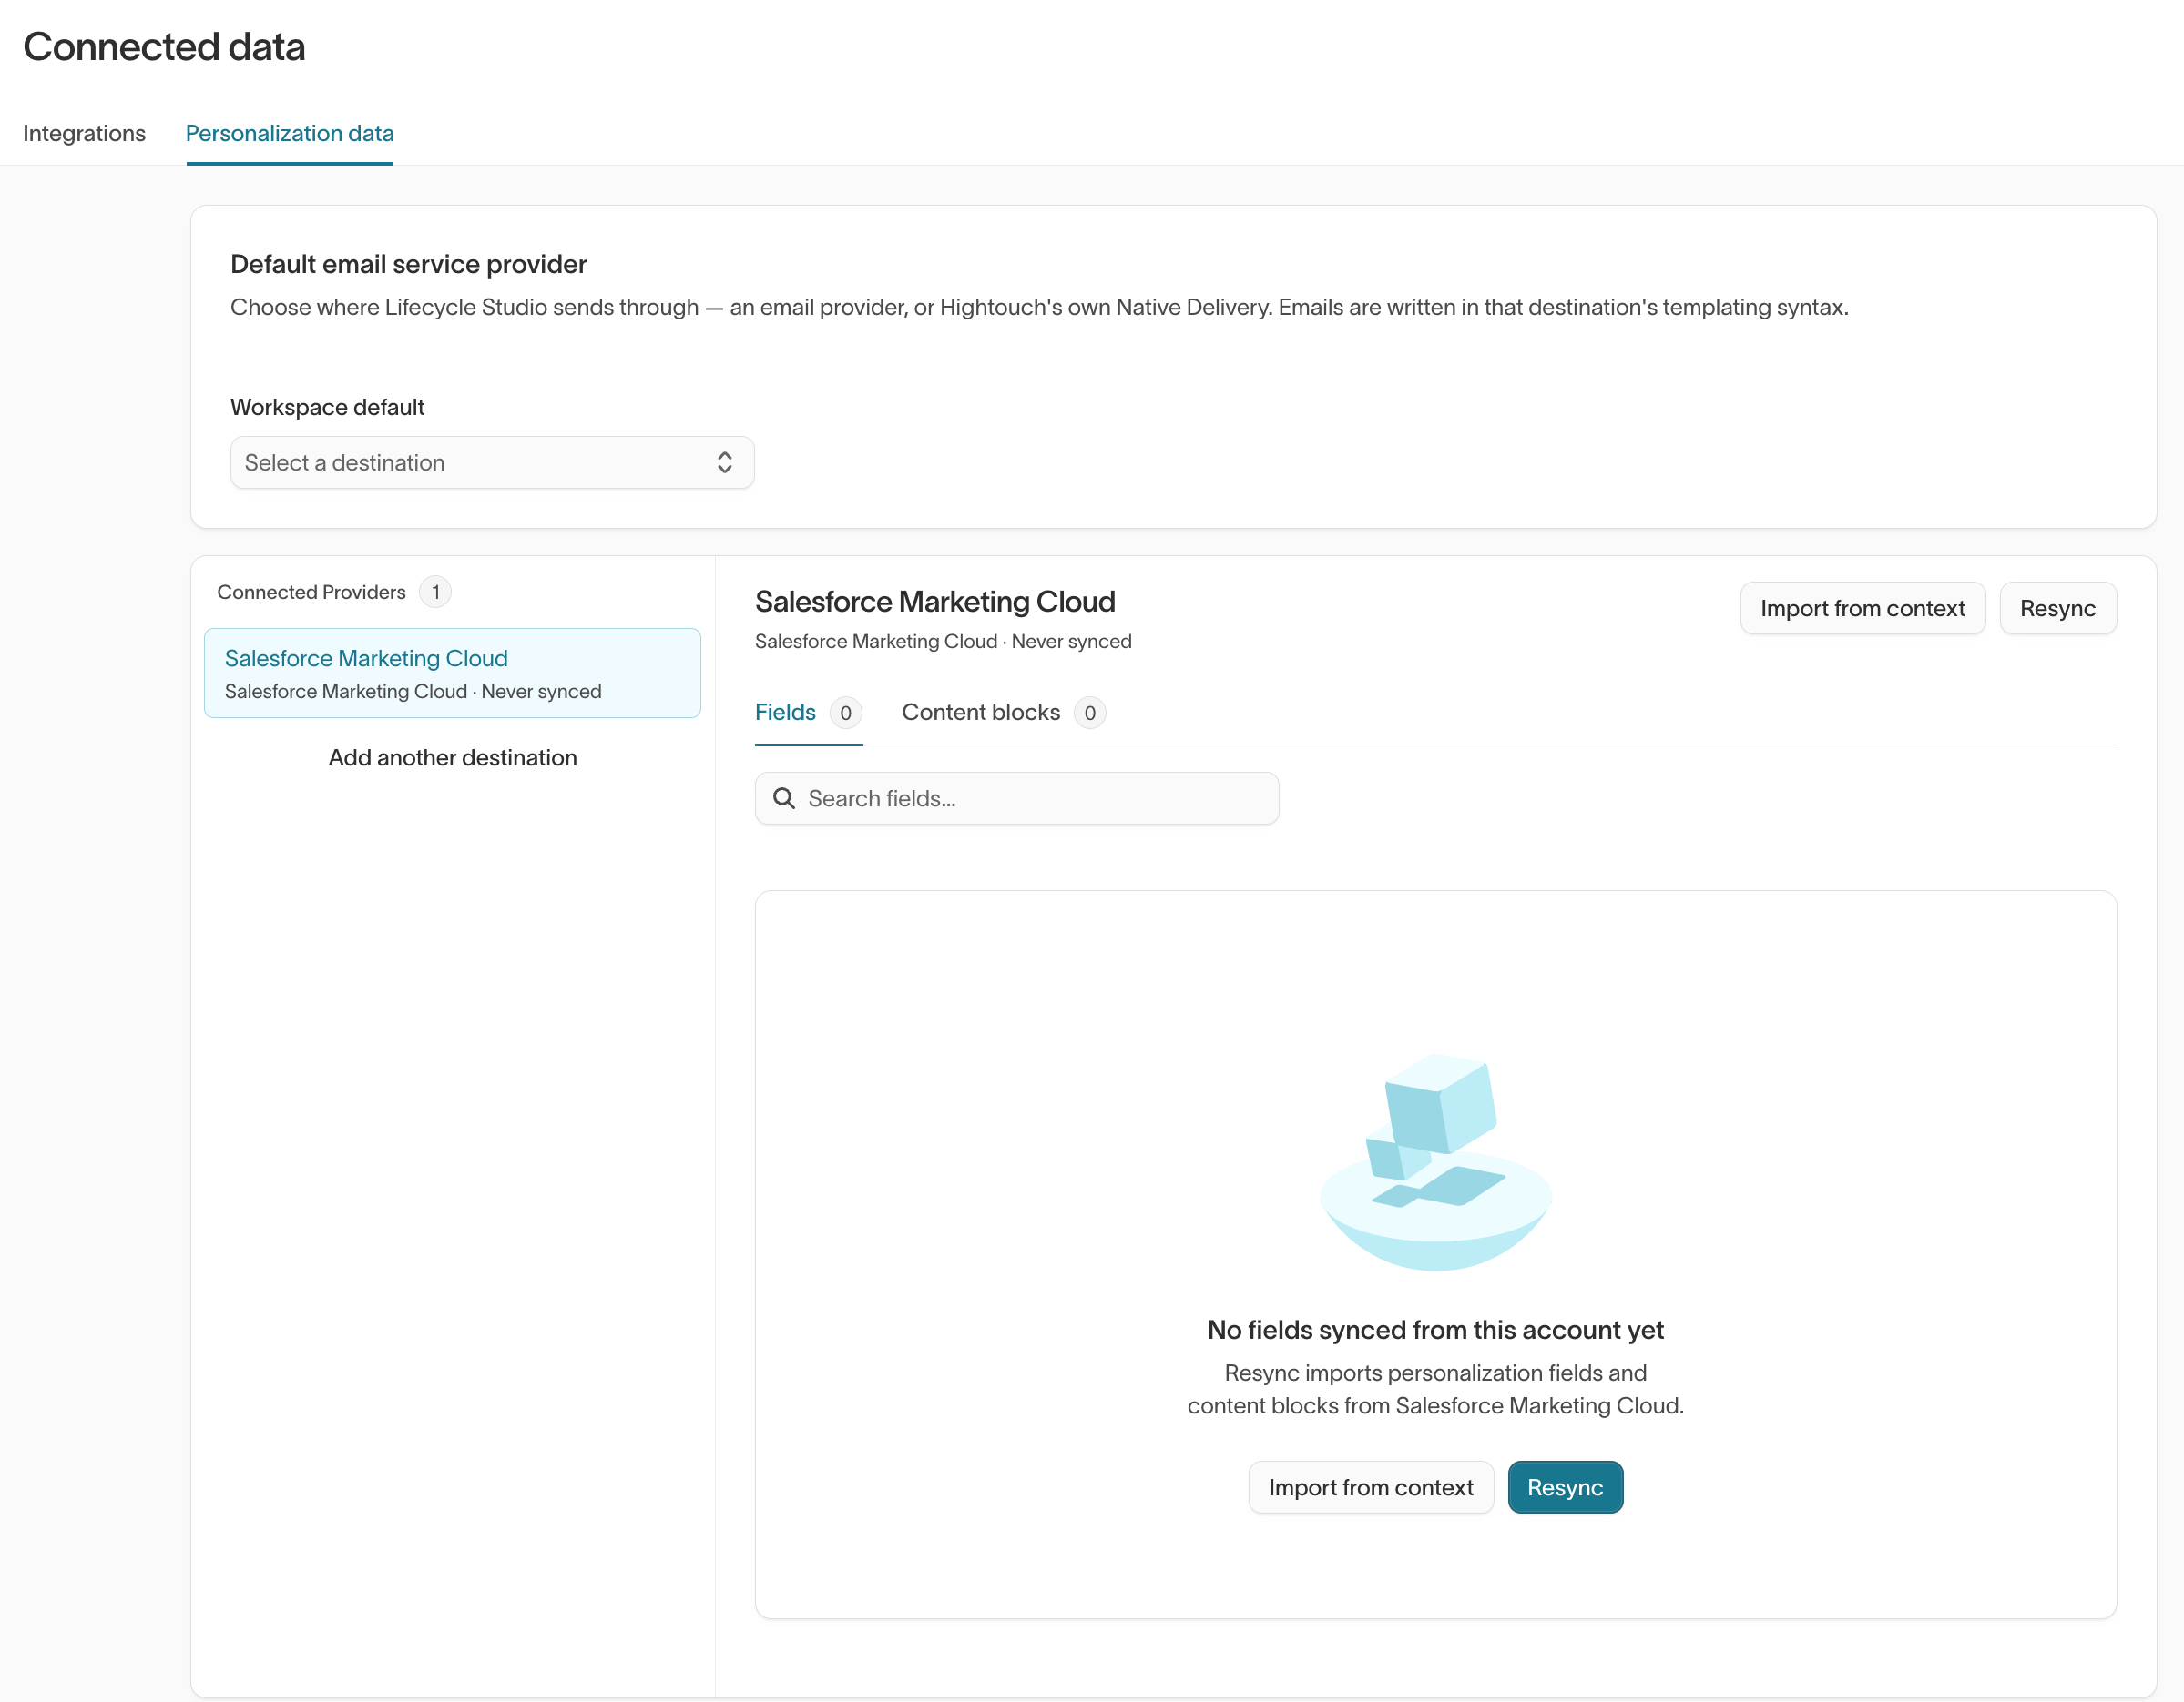Image resolution: width=2184 pixels, height=1702 pixels.
Task: Click Add another destination
Action: point(453,757)
